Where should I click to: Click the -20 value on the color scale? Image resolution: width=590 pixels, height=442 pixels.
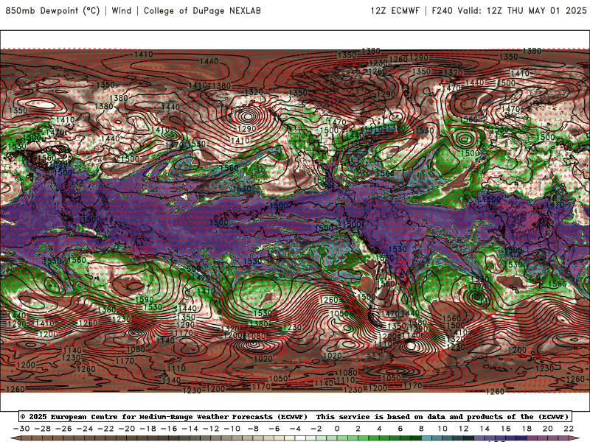127,429
